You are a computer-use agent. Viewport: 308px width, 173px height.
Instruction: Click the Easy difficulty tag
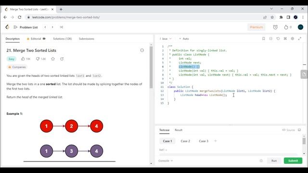12,59
